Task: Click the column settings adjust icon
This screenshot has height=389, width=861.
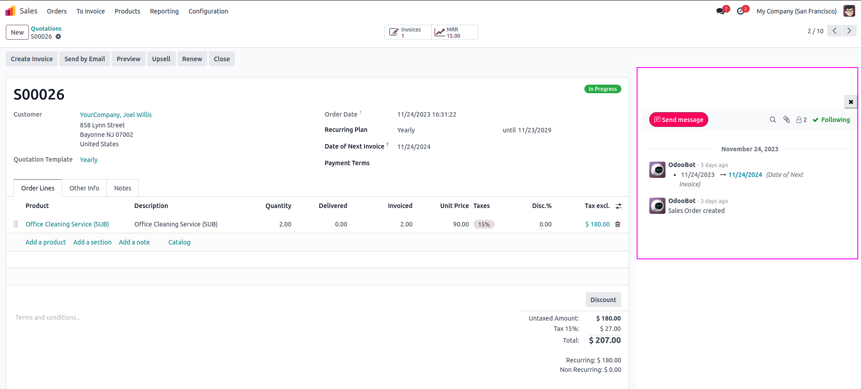Action: pos(619,206)
